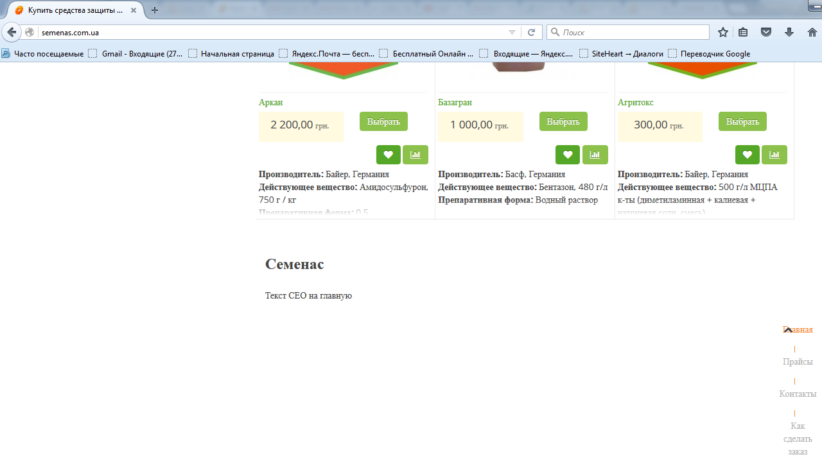822x461 pixels.
Task: Add Базагран to wishlist via heart icon
Action: (x=568, y=155)
